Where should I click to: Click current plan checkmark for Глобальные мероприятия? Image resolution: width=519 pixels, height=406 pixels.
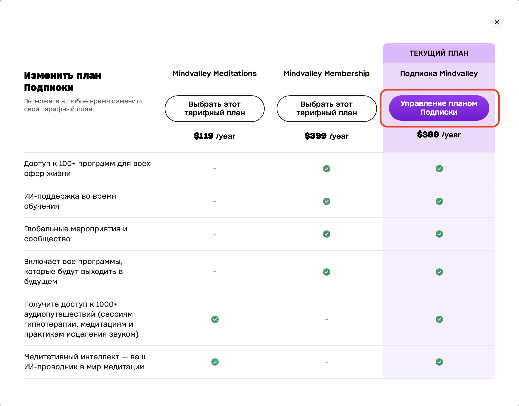click(439, 234)
